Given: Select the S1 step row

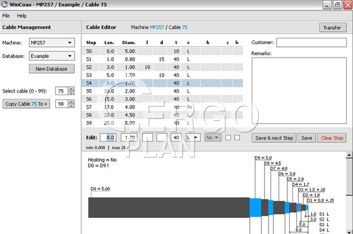Looking at the screenshot, I should [x=162, y=59].
